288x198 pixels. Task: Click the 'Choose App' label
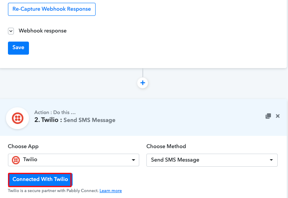pos(23,146)
